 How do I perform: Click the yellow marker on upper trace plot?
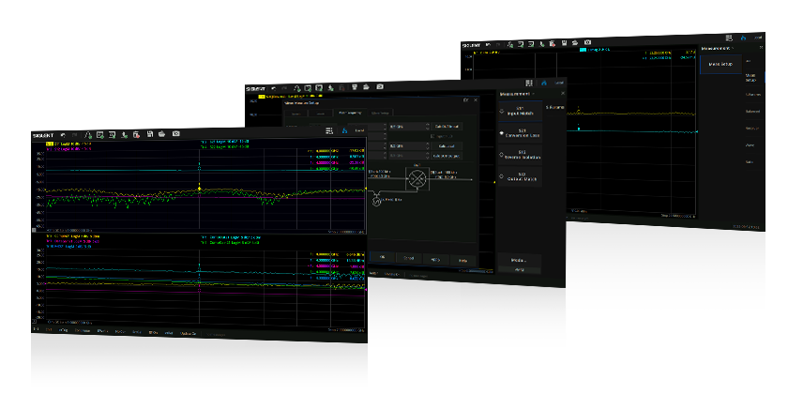coord(200,189)
